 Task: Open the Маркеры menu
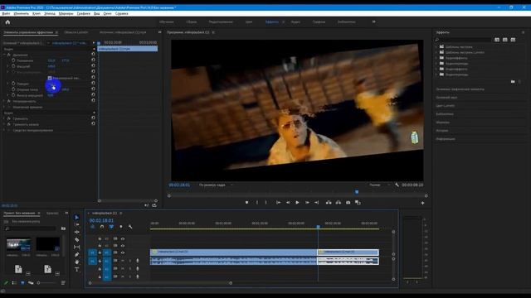point(66,13)
